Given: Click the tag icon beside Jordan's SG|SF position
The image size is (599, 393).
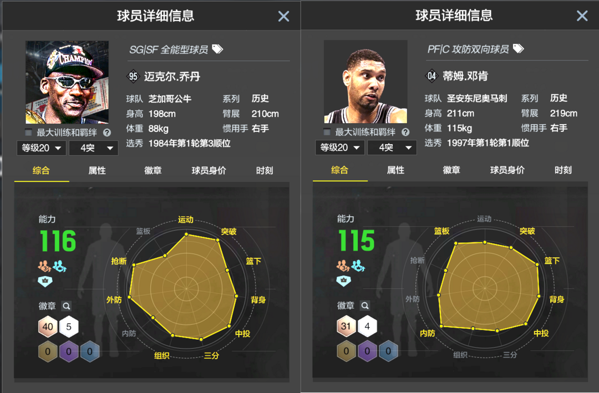Looking at the screenshot, I should (x=217, y=49).
